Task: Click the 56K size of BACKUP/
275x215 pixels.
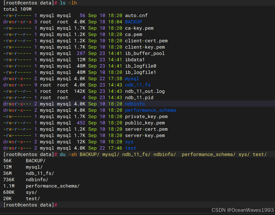Action: click(7, 161)
